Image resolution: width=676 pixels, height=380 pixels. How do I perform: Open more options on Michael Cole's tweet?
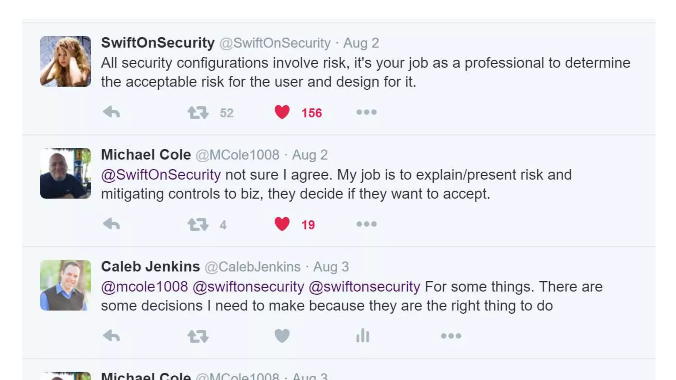tap(366, 224)
